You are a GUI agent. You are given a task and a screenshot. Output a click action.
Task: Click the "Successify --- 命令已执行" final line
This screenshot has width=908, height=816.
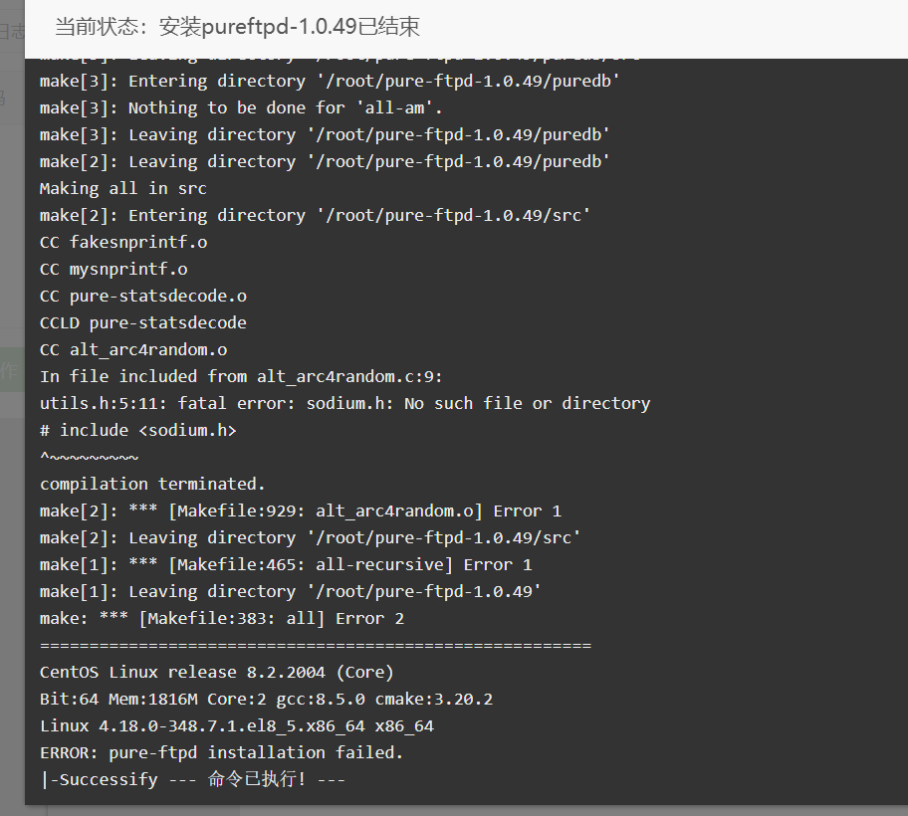(193, 779)
